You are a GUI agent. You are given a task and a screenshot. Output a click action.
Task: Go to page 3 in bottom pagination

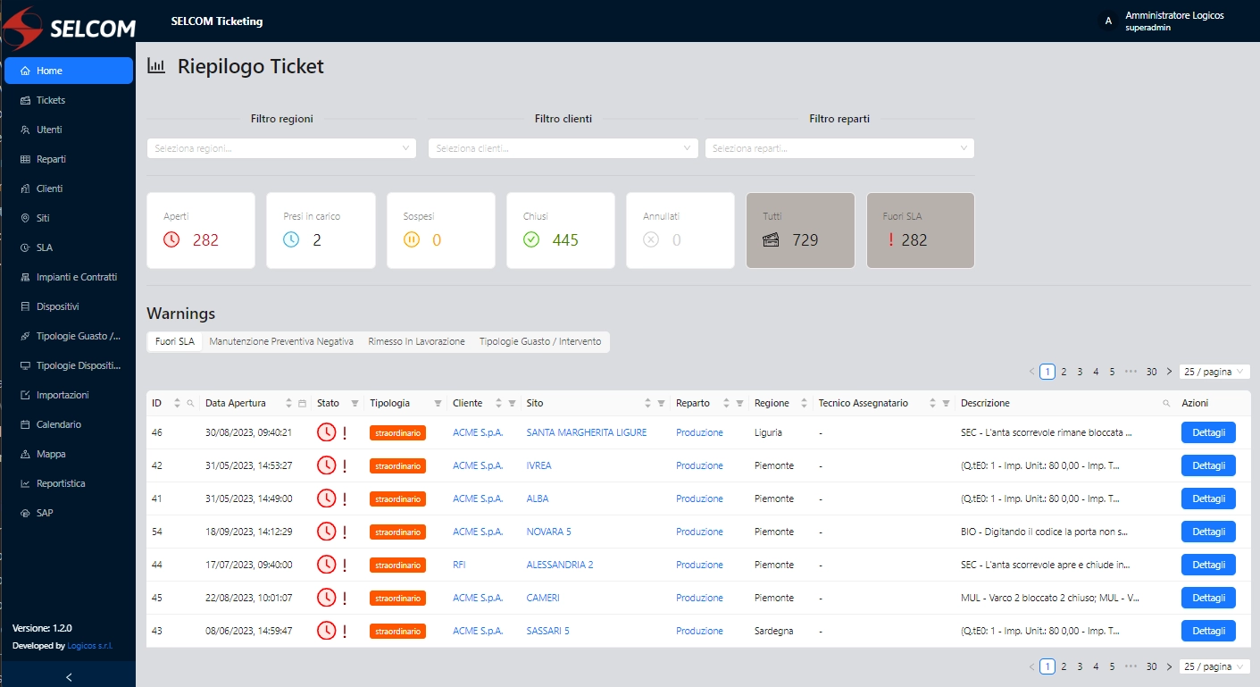1080,666
